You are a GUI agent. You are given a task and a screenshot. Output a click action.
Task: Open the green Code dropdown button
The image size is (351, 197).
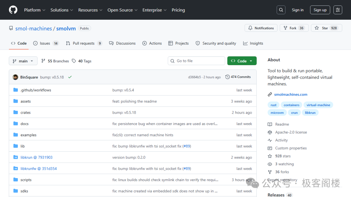tap(242, 61)
